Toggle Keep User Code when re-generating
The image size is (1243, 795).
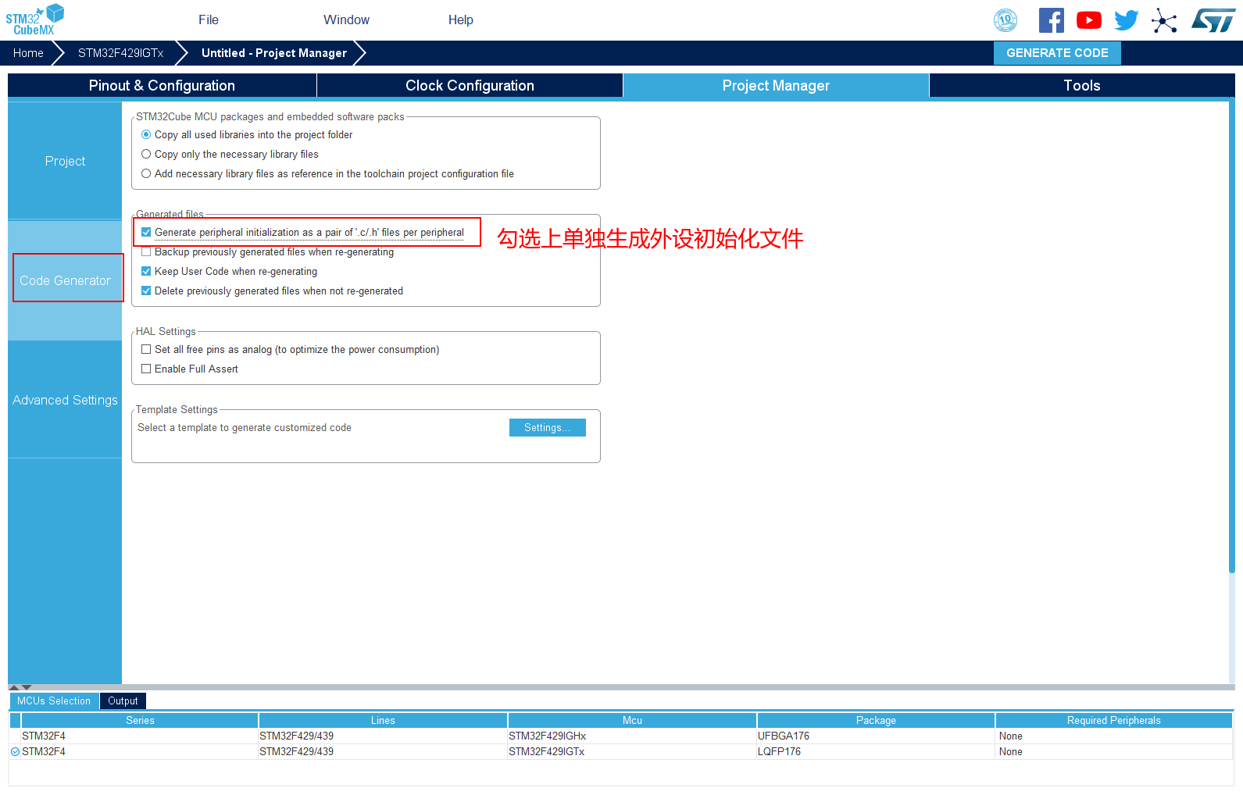pos(146,271)
